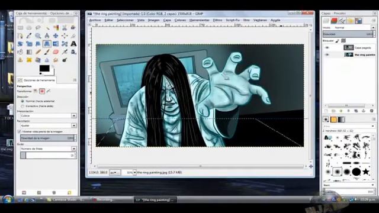Open Guías dropdown showing Número de líneas

click(49, 149)
